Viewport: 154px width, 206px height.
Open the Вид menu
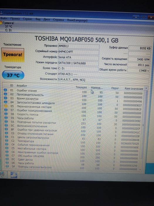38,19
